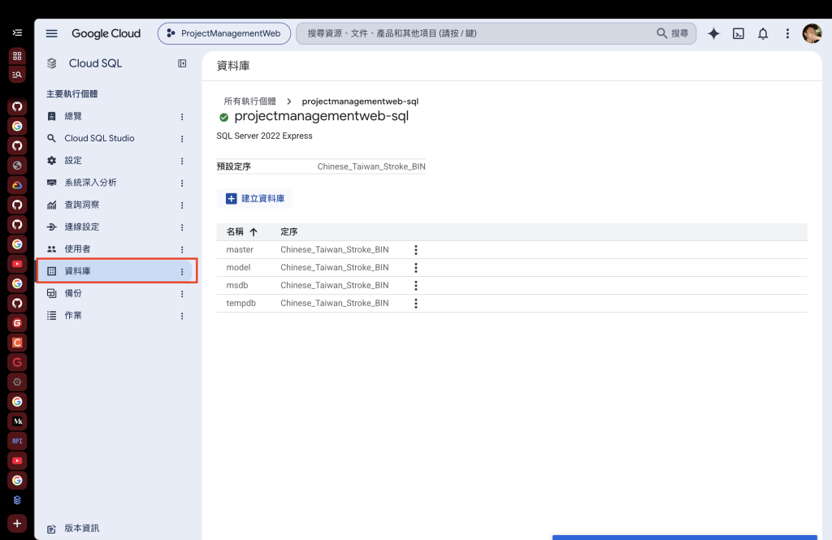Select the model database name
Screen dimensions: 832x540
[238, 267]
